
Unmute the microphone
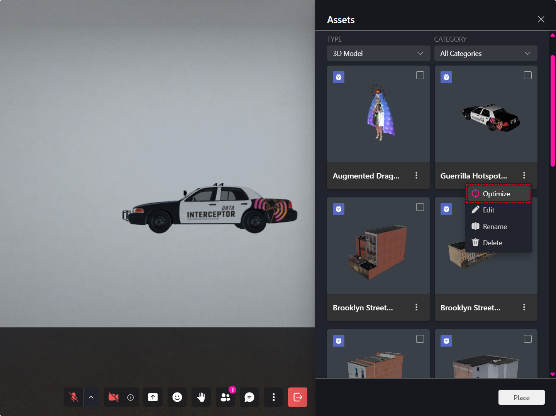(x=73, y=397)
